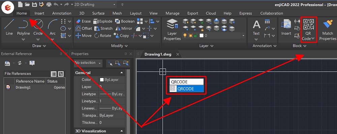Toggle layer on/off lightbulb icon

pos(185,36)
